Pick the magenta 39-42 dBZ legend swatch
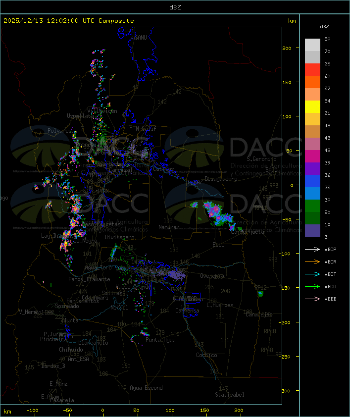This screenshot has width=350, height=417. pyautogui.click(x=312, y=156)
